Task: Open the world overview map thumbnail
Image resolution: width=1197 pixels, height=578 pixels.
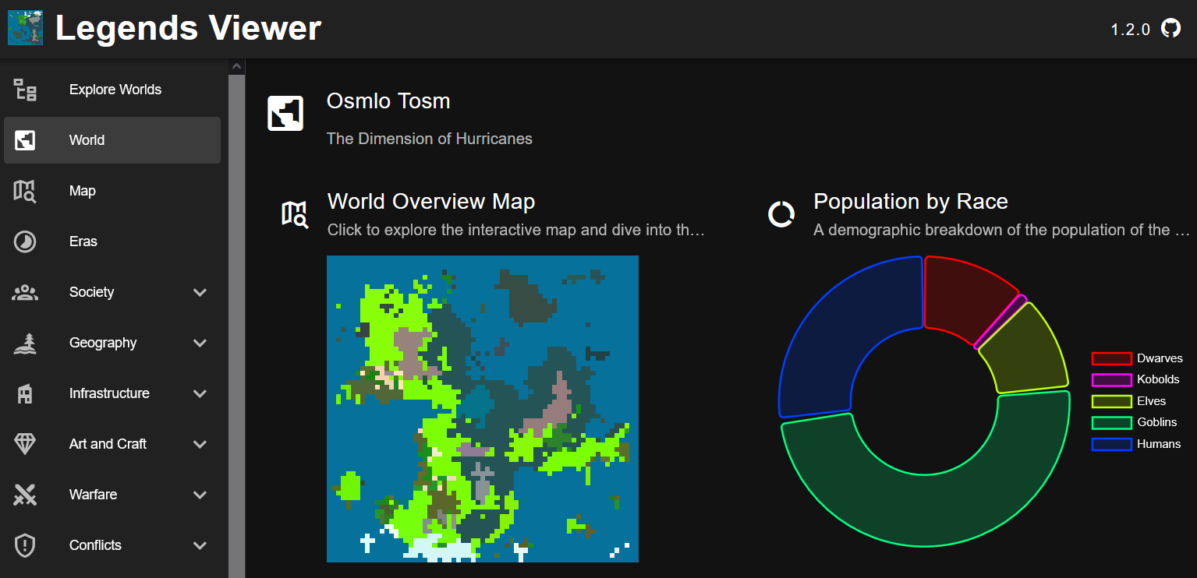Action: pyautogui.click(x=482, y=408)
